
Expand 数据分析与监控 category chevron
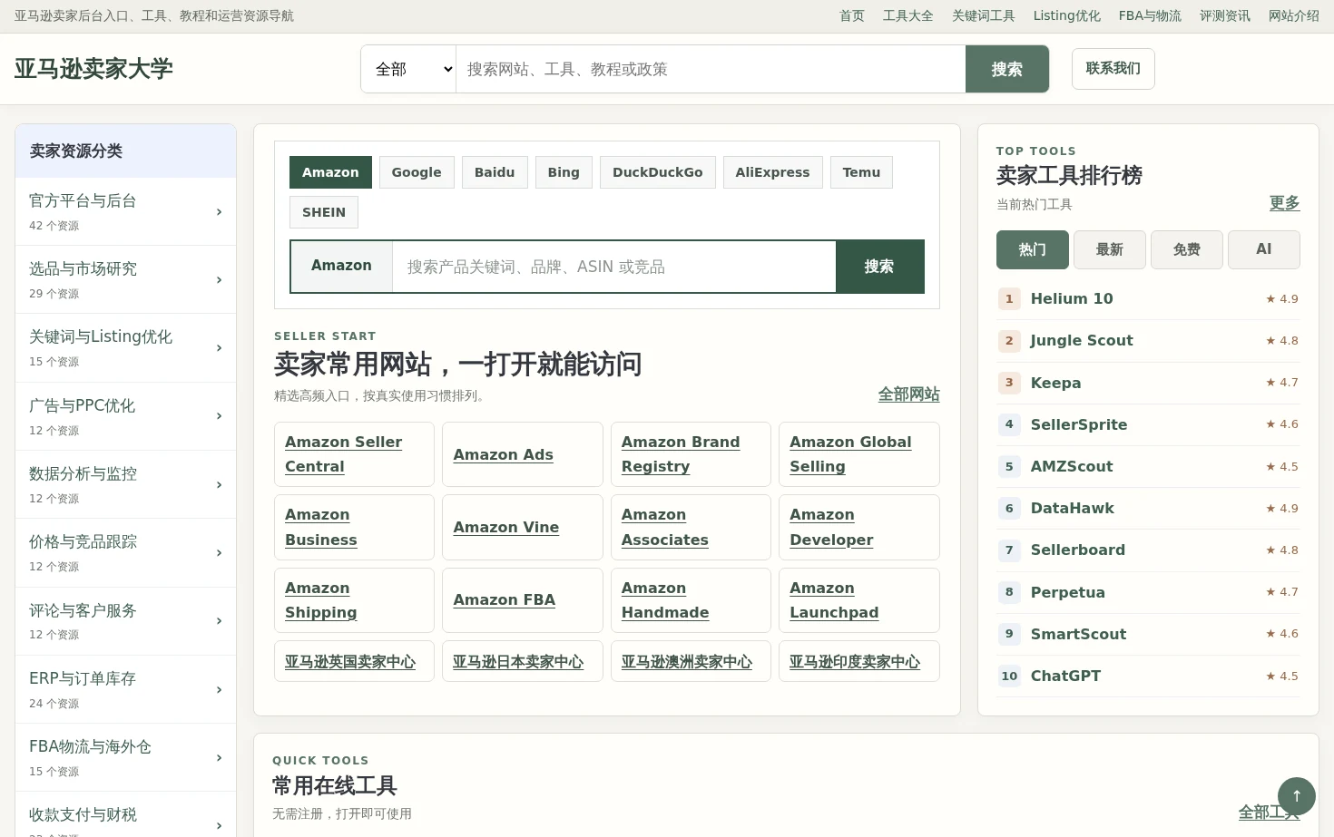[x=219, y=485]
